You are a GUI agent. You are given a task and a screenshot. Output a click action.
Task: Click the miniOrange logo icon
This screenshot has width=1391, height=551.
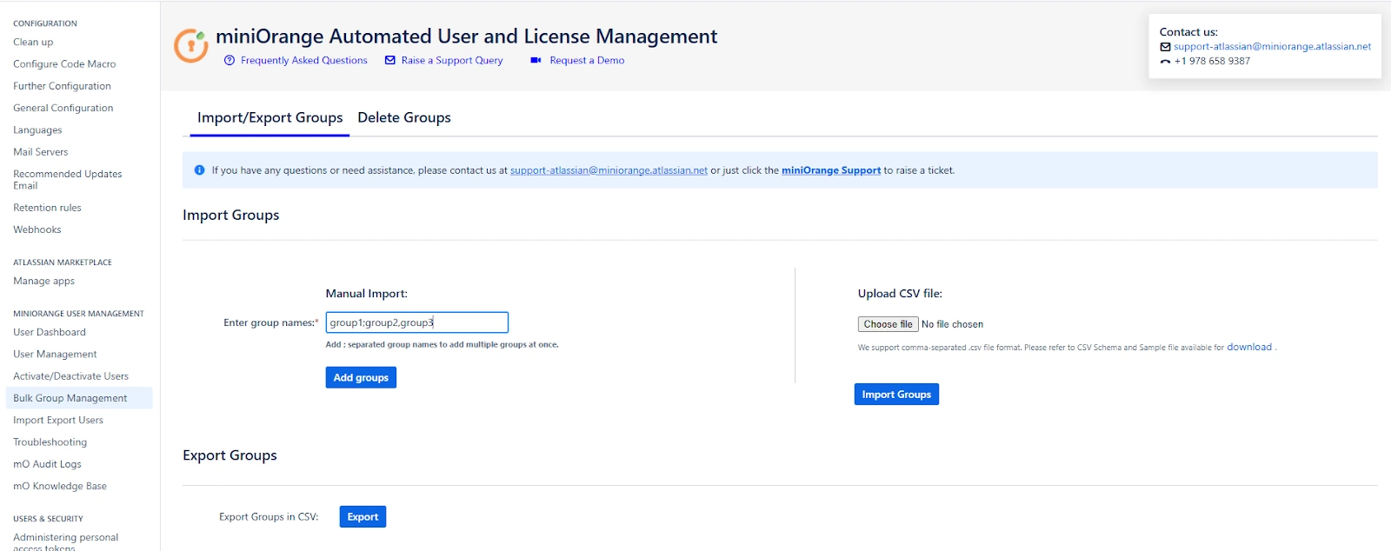pos(191,45)
